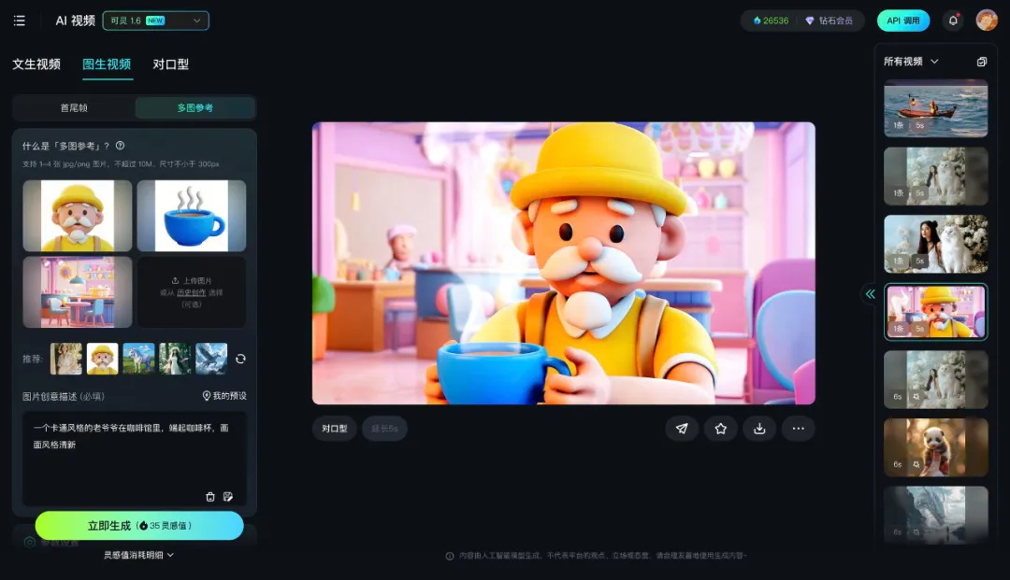Select the 多图参考 mode
Screen dimensions: 1010x580
click(x=195, y=108)
